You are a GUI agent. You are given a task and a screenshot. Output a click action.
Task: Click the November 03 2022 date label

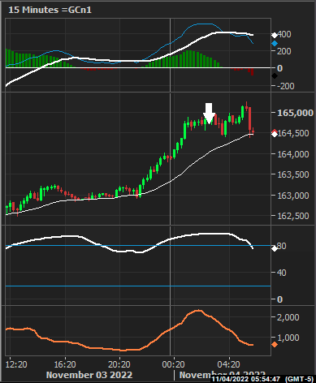(x=89, y=375)
